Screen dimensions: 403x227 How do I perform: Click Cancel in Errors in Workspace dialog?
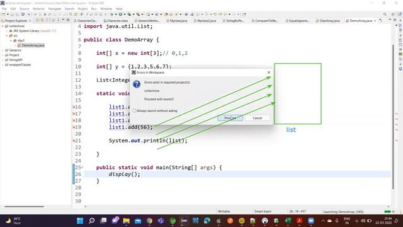(258, 118)
